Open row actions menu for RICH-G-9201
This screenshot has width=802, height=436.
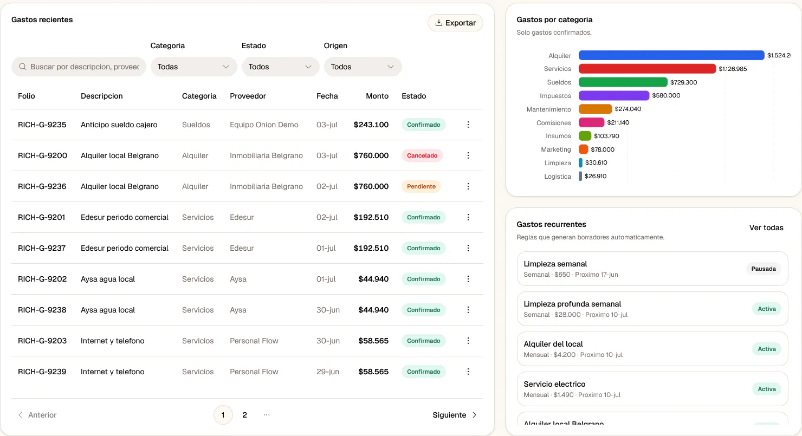[468, 217]
